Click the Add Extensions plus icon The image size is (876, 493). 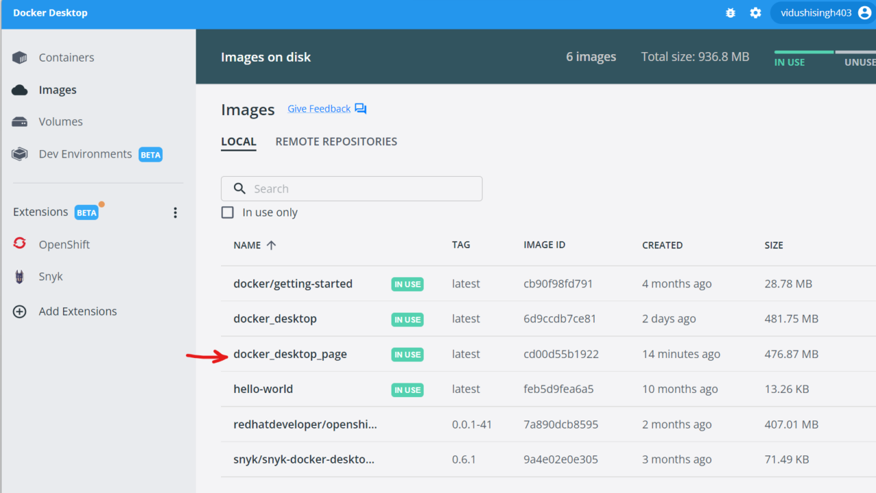coord(20,312)
